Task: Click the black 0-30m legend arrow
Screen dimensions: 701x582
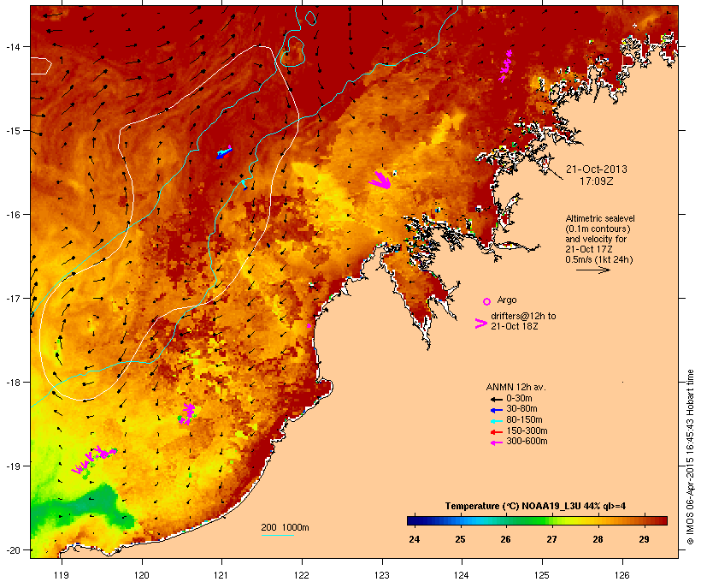Action: pyautogui.click(x=496, y=399)
